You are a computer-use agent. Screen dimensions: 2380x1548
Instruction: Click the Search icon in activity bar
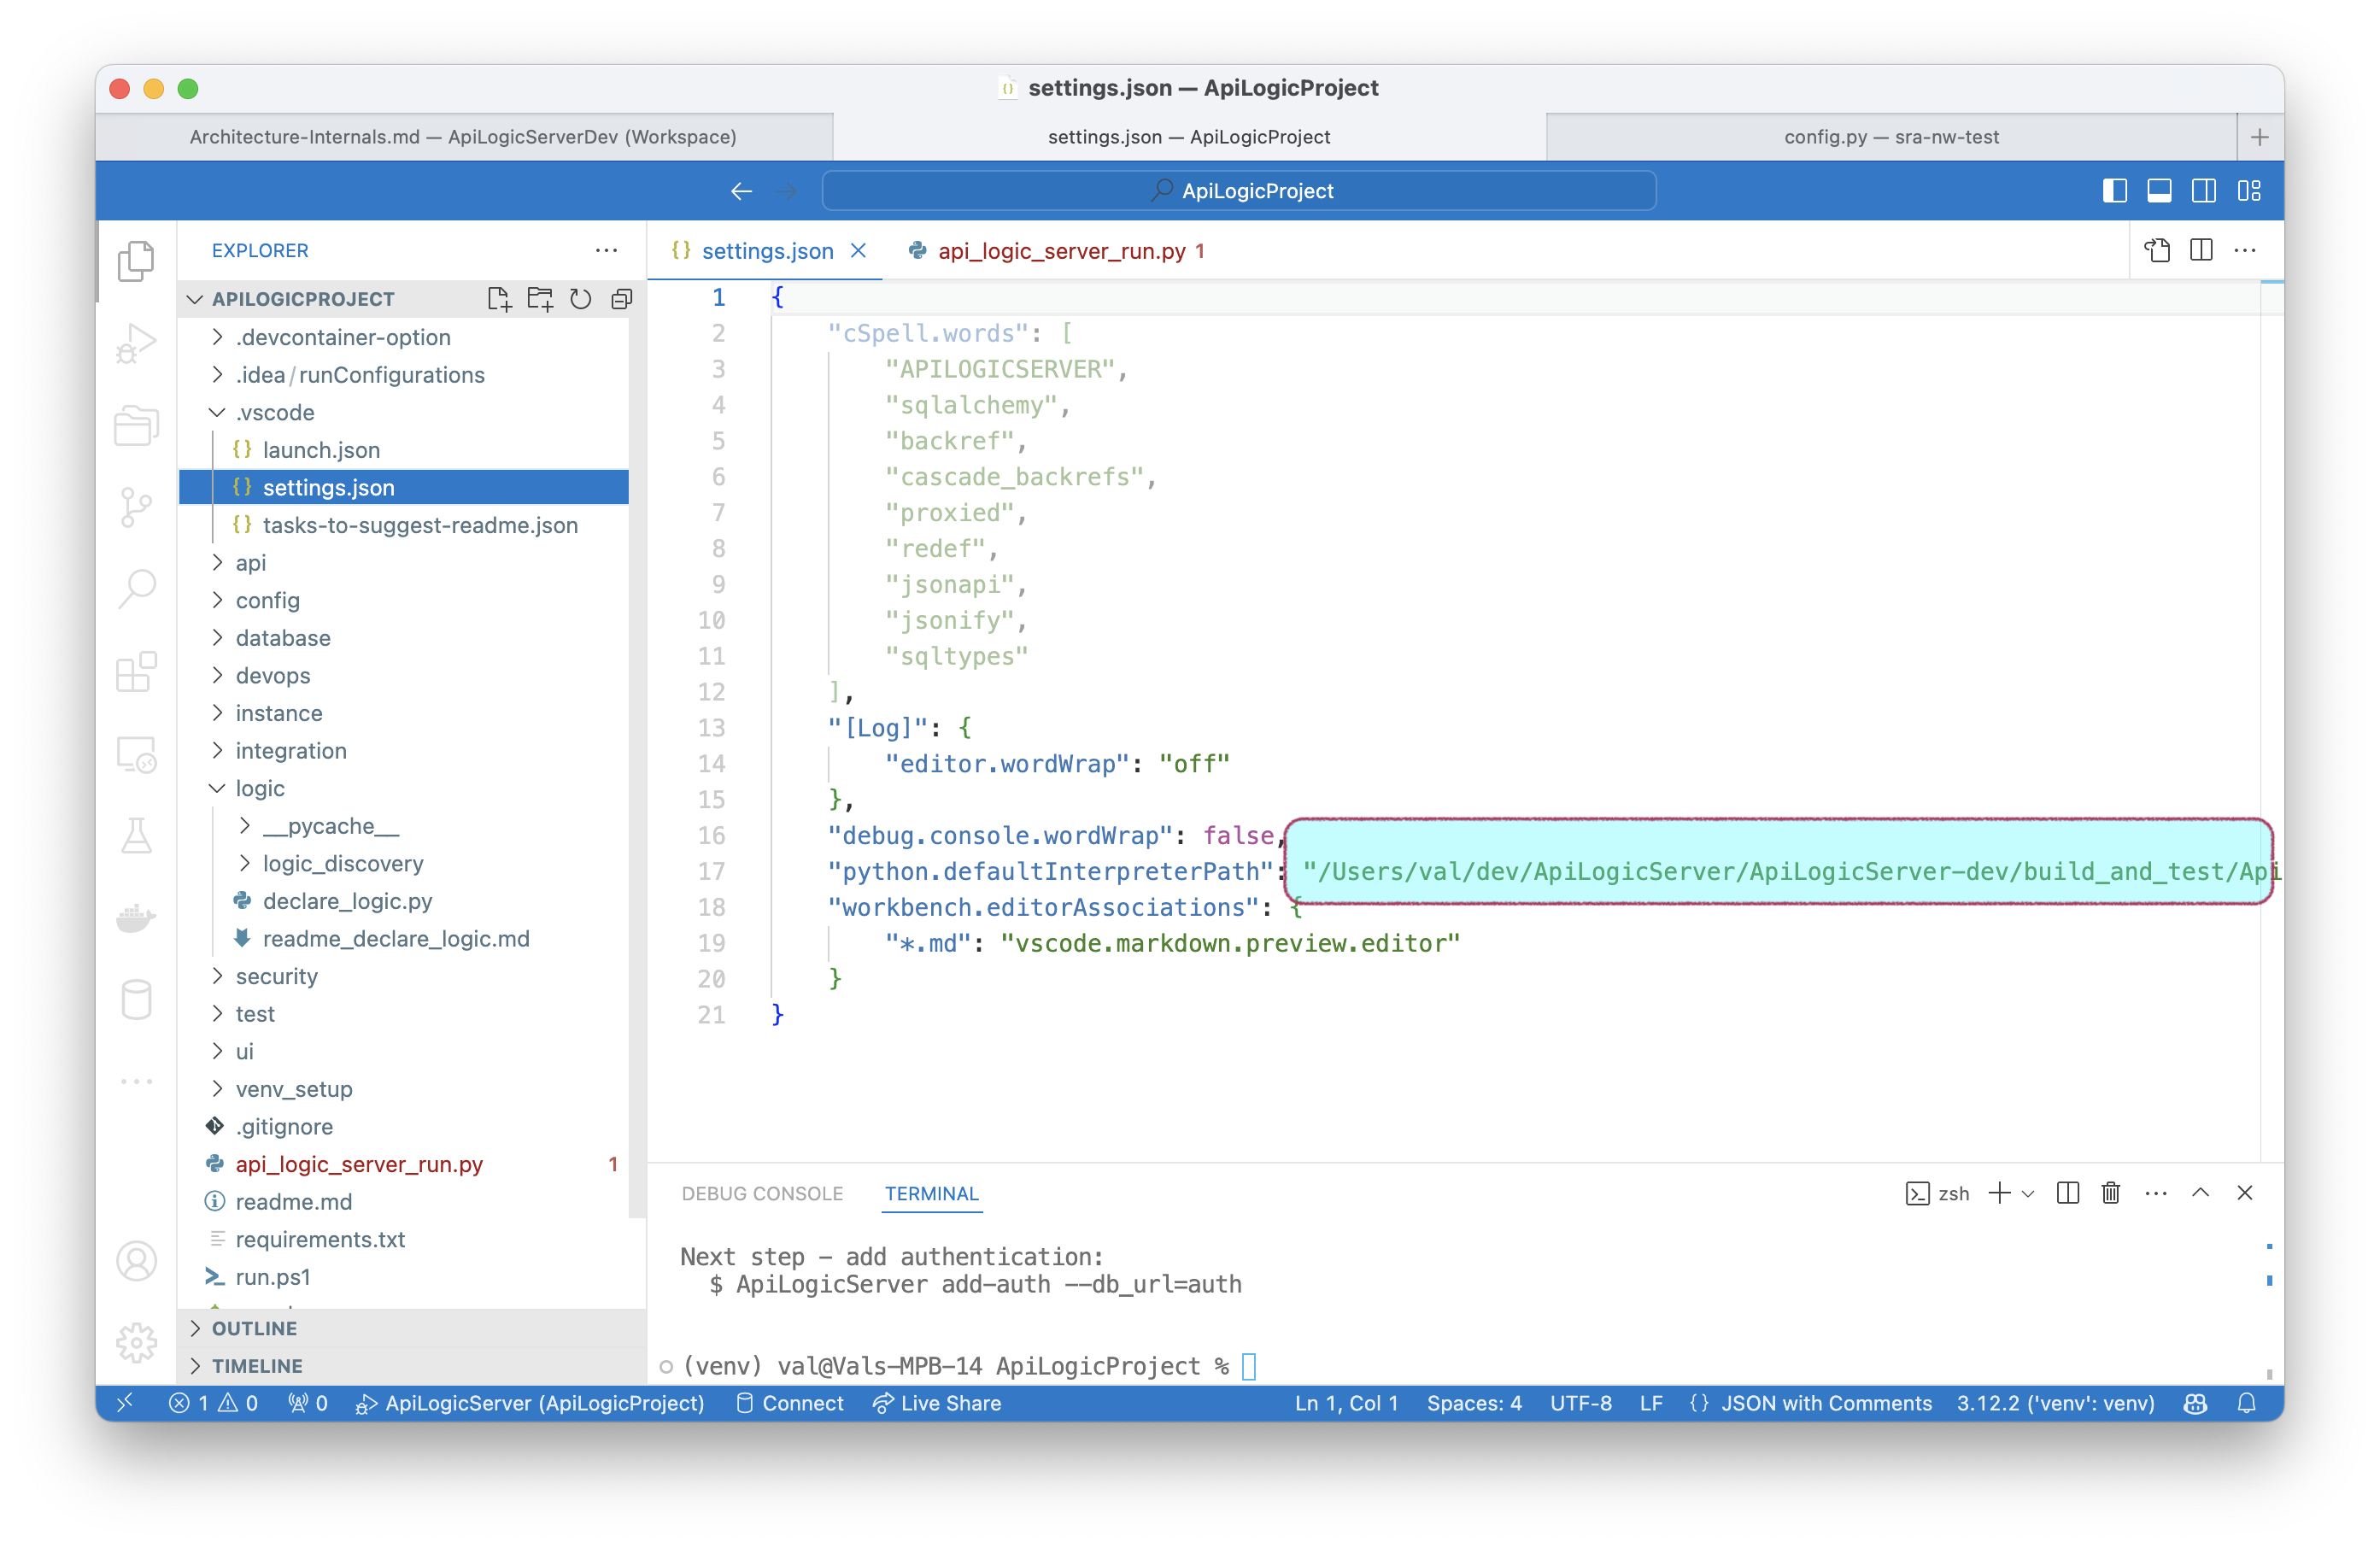click(x=137, y=590)
